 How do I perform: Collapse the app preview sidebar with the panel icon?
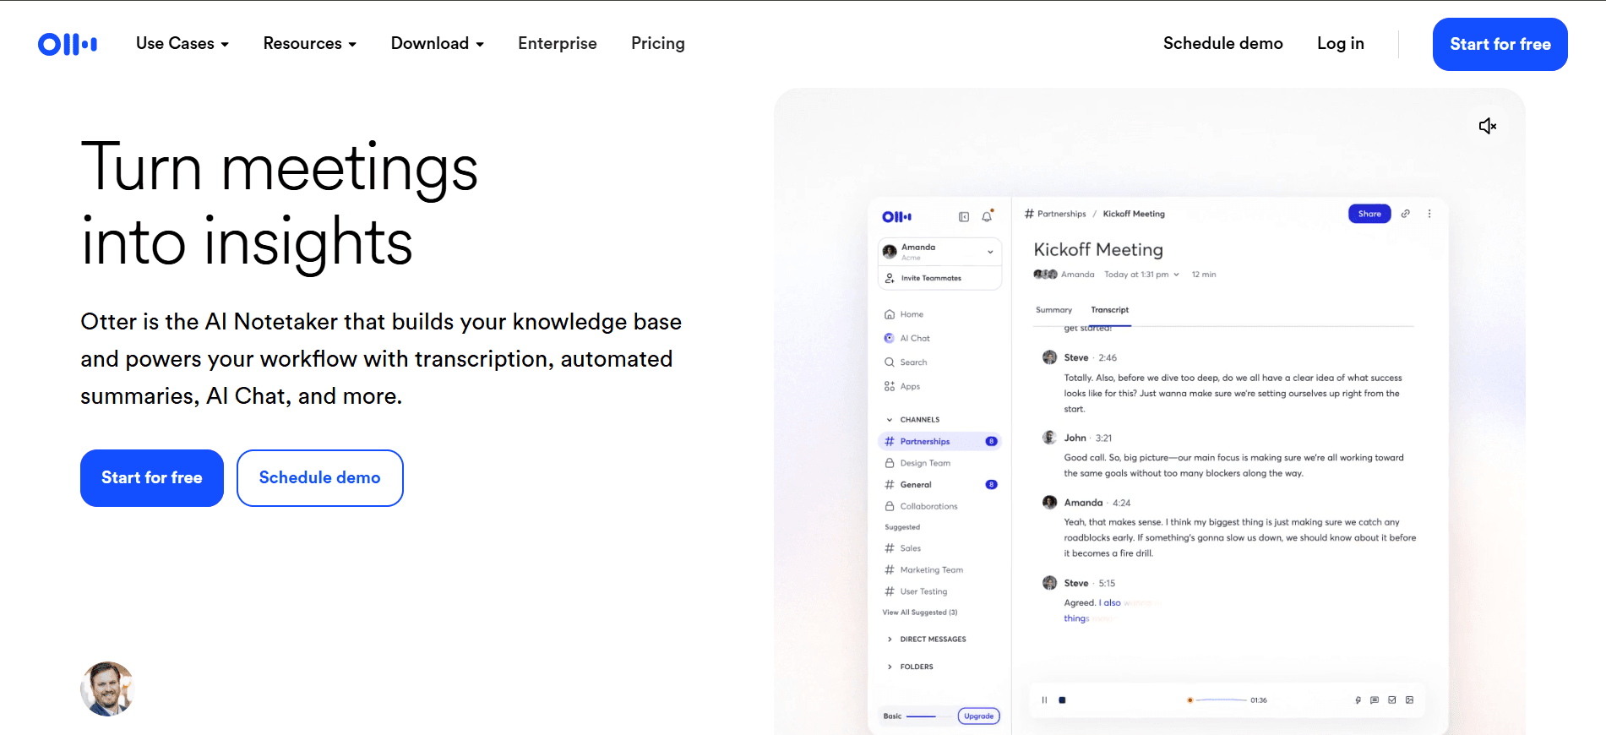(x=964, y=217)
